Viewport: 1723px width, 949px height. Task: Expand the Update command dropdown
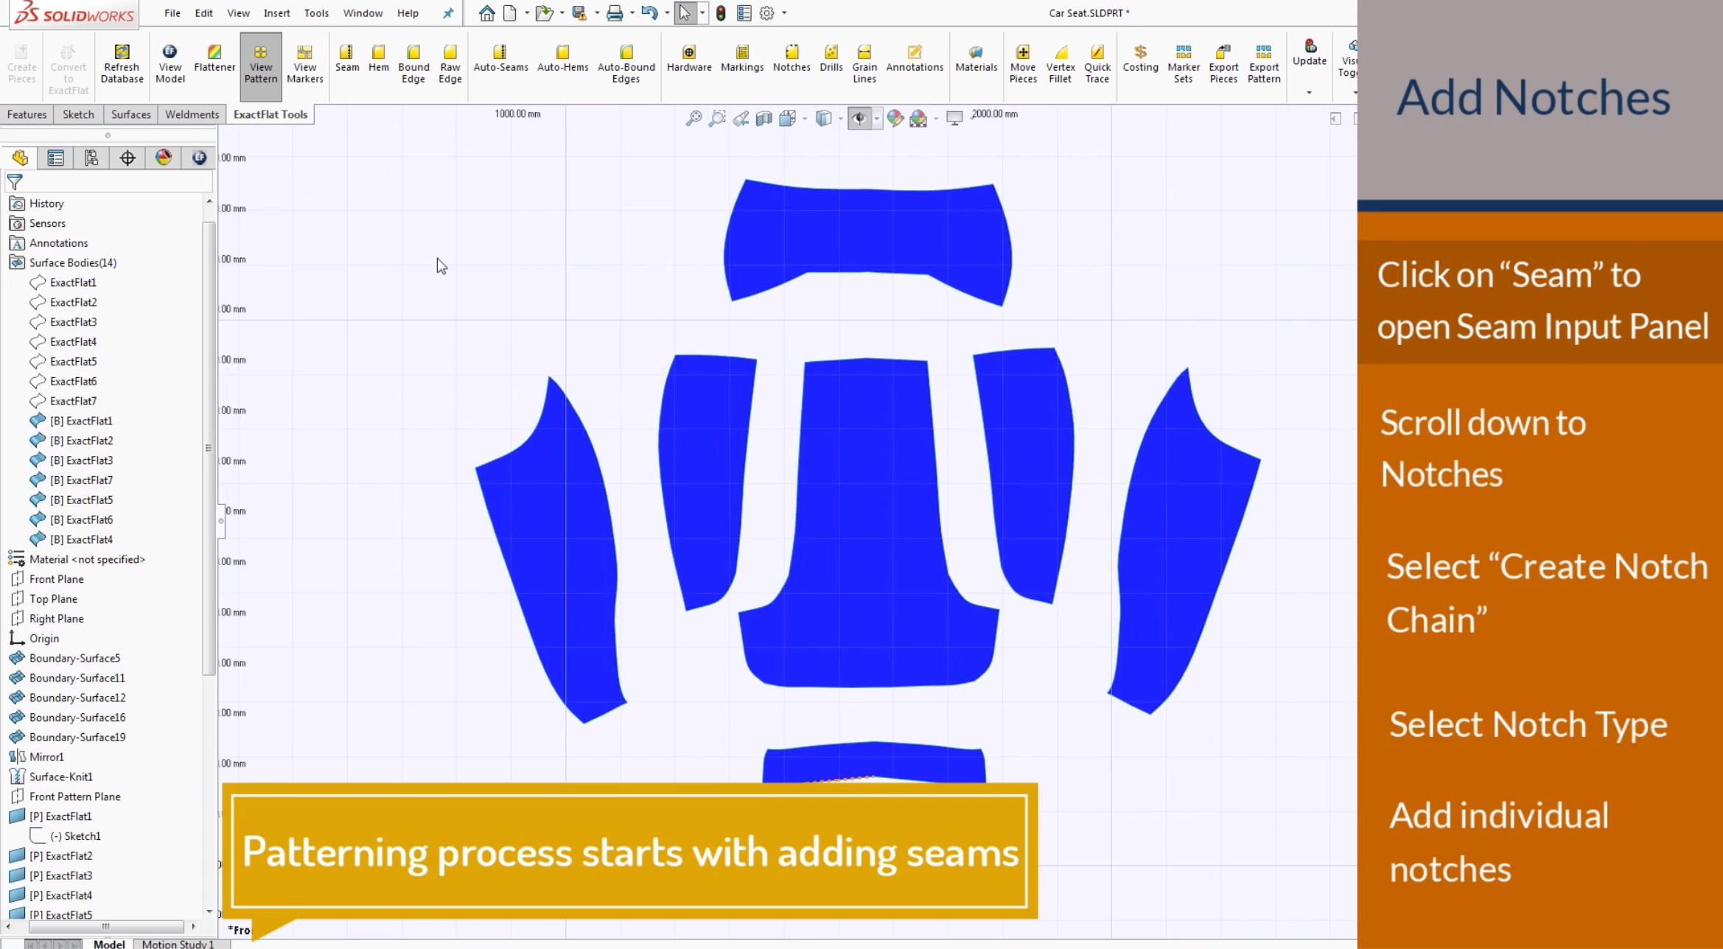(x=1310, y=91)
